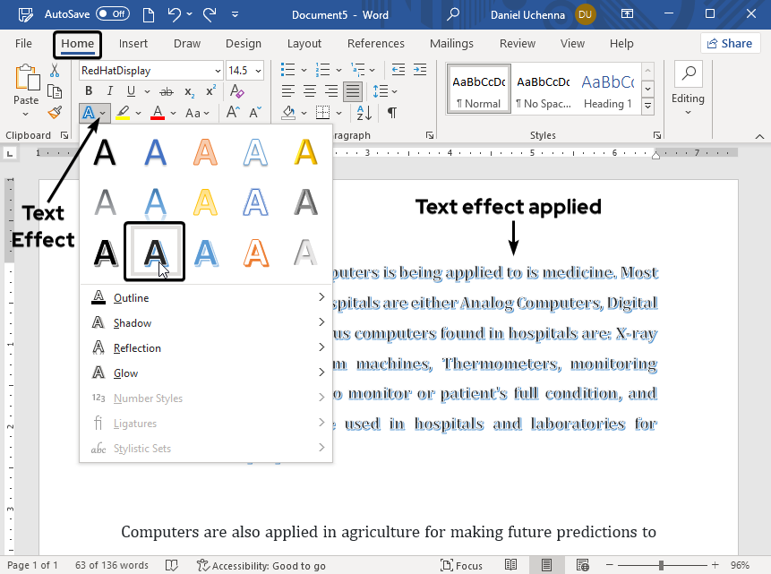Screen dimensions: 771x574
Task: Toggle Italic formatting
Action: point(108,90)
